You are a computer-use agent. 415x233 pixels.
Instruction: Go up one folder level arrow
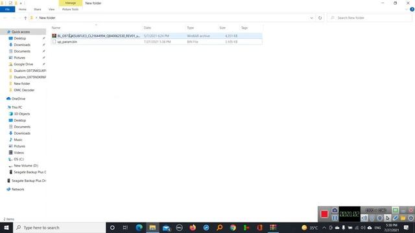[25, 18]
